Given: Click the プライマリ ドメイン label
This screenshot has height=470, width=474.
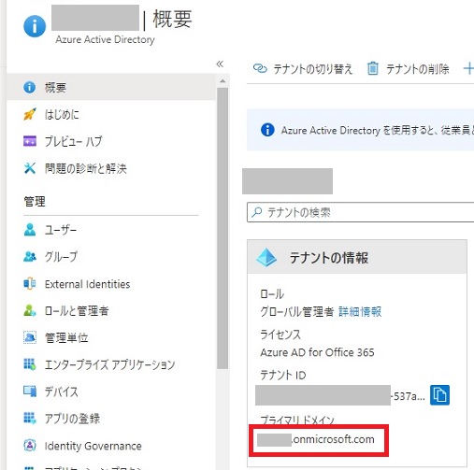Looking at the screenshot, I should 297,420.
